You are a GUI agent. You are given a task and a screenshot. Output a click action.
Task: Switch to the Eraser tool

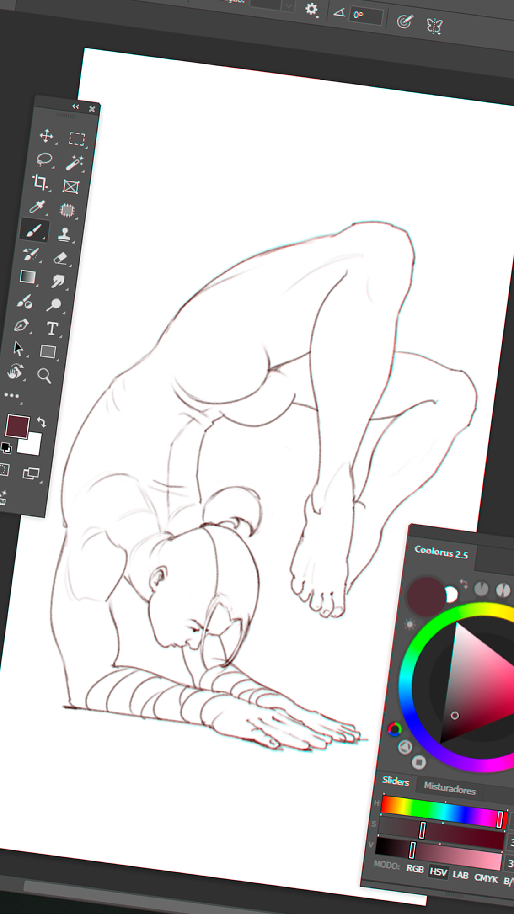pyautogui.click(x=60, y=258)
